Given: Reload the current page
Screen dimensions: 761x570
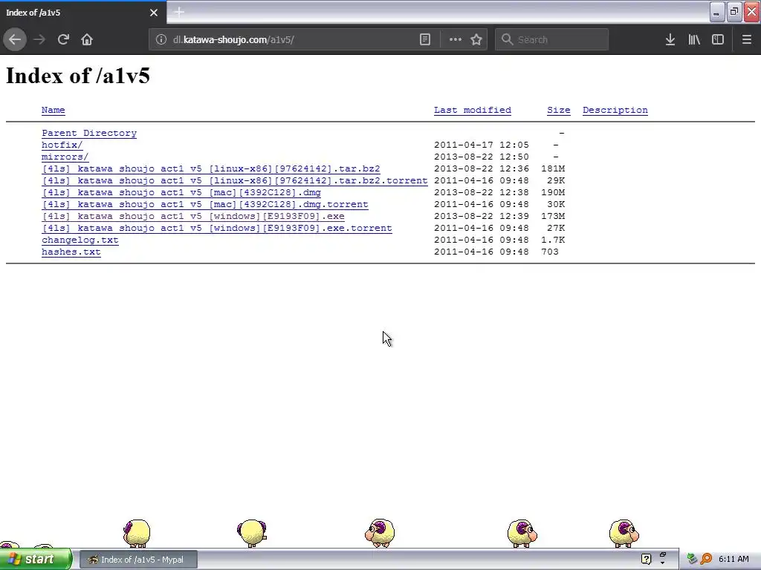Looking at the screenshot, I should pyautogui.click(x=63, y=39).
